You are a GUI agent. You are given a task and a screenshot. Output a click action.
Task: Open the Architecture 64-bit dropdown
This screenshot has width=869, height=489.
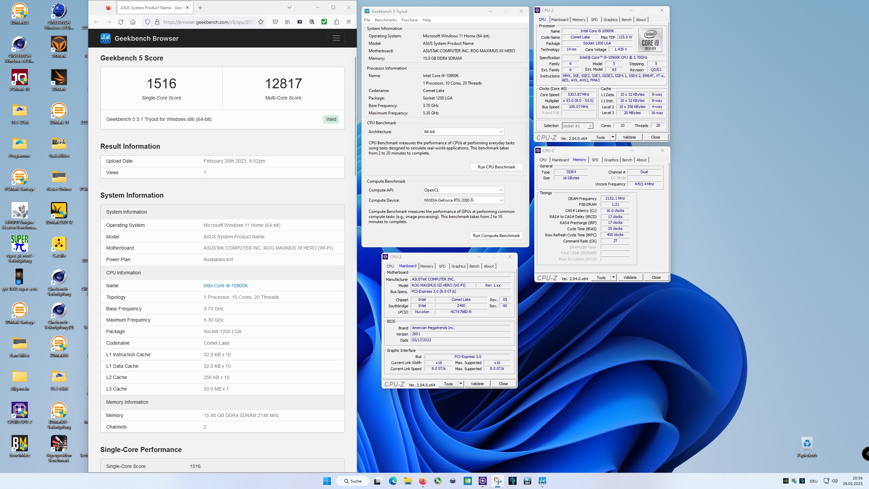[463, 132]
